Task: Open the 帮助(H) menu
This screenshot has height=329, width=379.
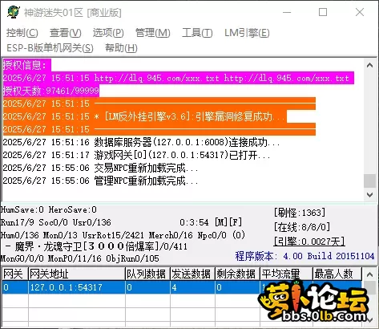Action: (121, 48)
